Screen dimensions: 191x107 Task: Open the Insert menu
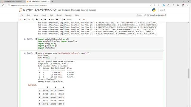(44, 15)
